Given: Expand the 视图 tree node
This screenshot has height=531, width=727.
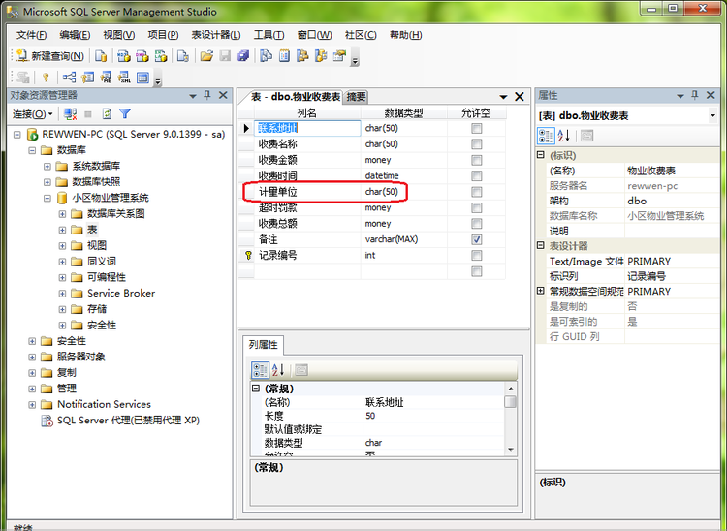Looking at the screenshot, I should (62, 245).
